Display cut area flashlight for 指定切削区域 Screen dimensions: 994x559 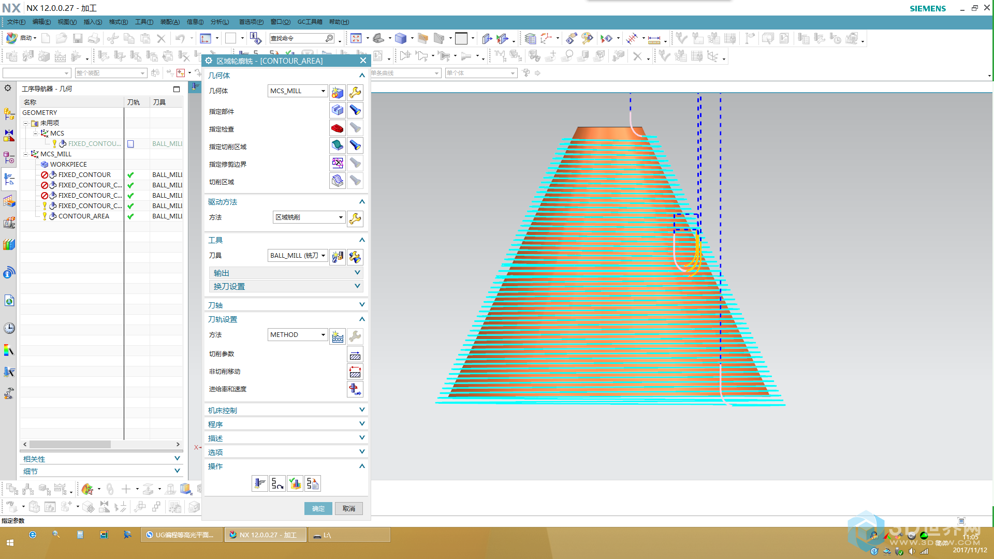(355, 145)
